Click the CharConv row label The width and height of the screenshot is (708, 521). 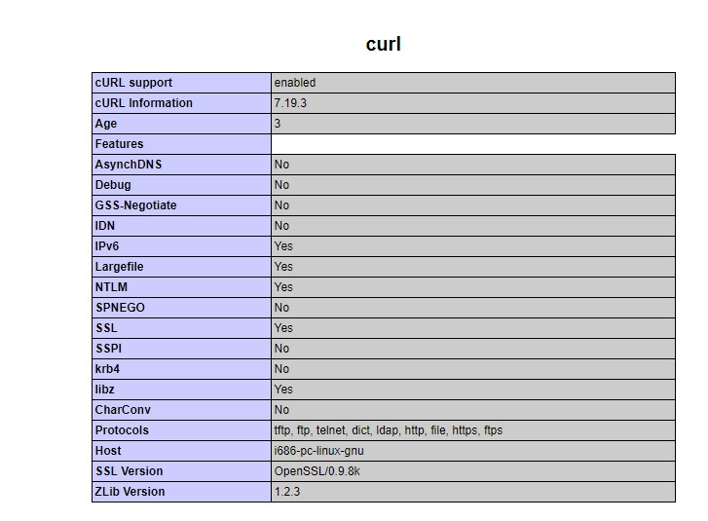click(x=123, y=410)
